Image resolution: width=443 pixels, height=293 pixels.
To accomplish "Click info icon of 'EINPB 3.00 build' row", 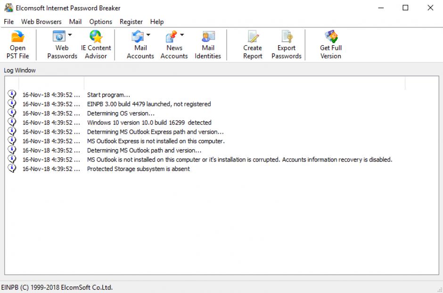I will pos(12,103).
